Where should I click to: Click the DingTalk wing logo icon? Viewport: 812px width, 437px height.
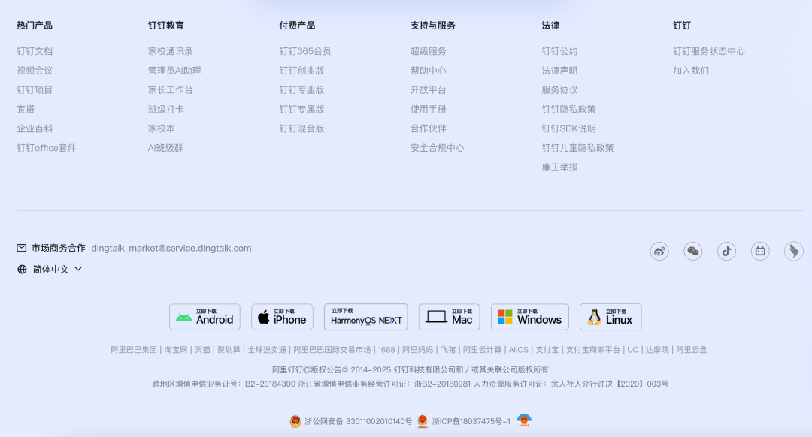pyautogui.click(x=794, y=252)
